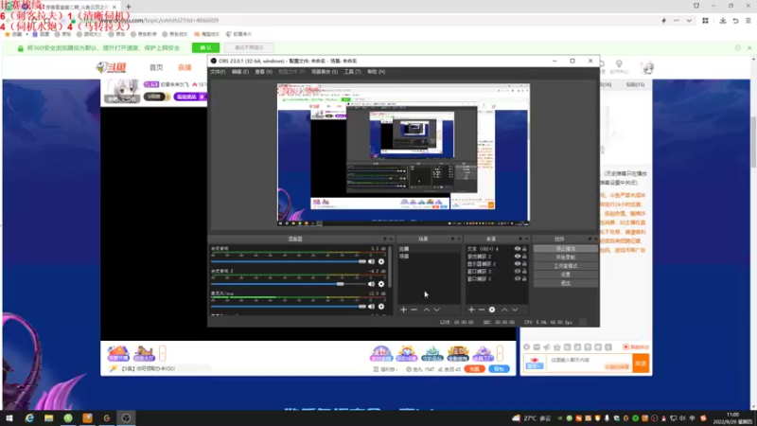Viewport: 757px width, 426px height.
Task: Mute the 台式音响 audio channel in OBS mixer
Action: click(x=371, y=261)
